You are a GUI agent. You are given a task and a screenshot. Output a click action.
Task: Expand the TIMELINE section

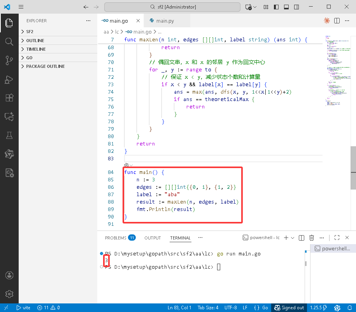tap(58, 49)
